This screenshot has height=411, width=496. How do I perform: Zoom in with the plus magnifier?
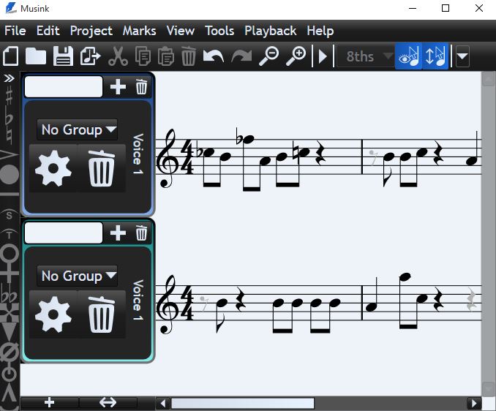[x=296, y=56]
